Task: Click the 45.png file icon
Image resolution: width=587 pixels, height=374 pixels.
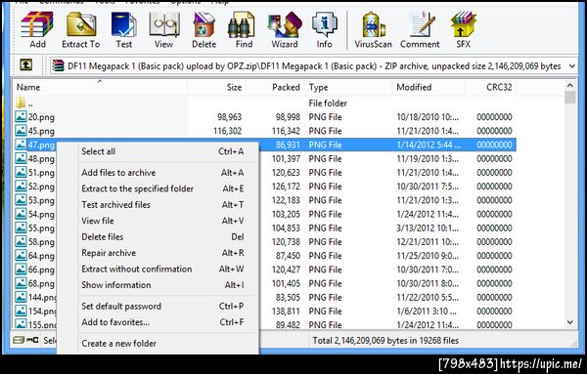Action: coord(21,131)
